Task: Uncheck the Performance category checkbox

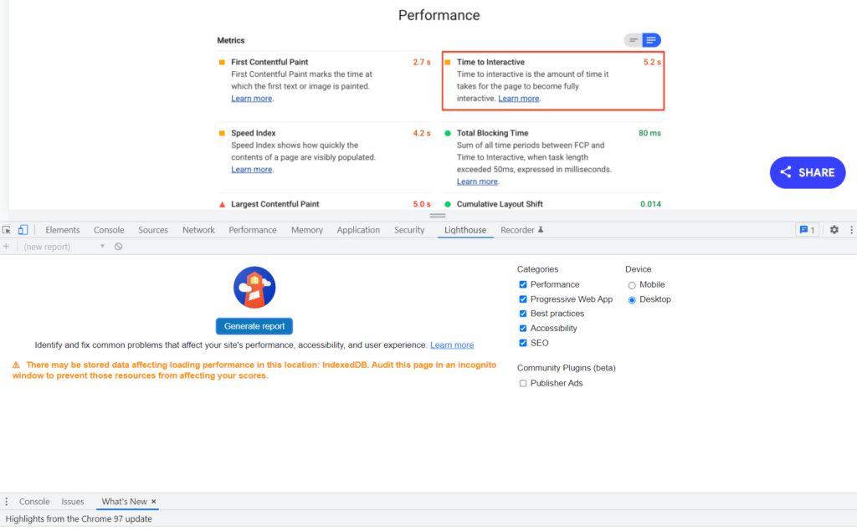Action: coord(523,285)
